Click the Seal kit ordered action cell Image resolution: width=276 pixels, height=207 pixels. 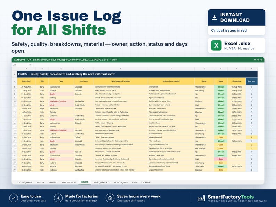171,123
